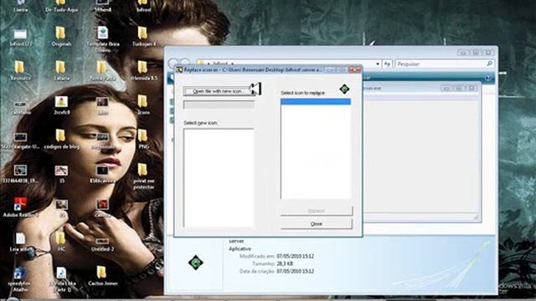Close the Replace icon dialog with red X

coord(354,69)
